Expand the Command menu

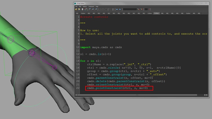91,6
